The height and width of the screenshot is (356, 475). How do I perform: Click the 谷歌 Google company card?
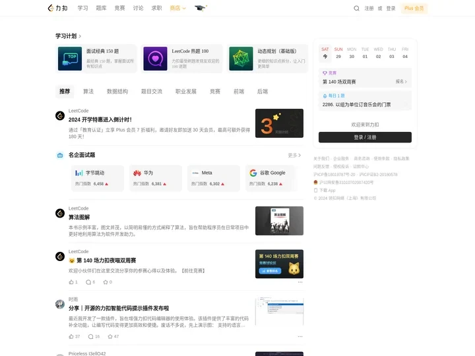tap(271, 178)
